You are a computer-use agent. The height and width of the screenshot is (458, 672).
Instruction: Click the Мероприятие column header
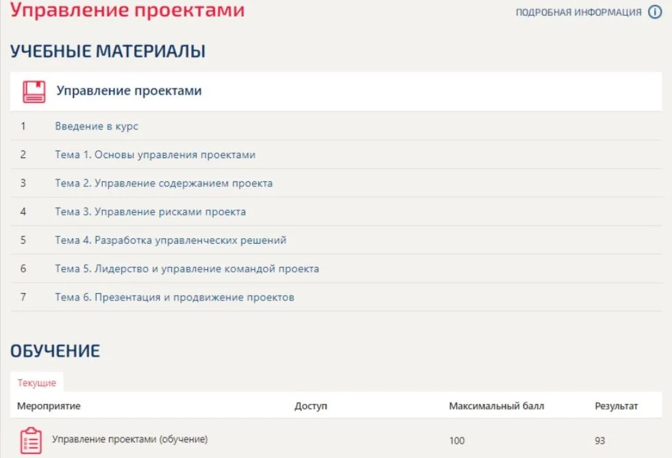click(x=49, y=406)
